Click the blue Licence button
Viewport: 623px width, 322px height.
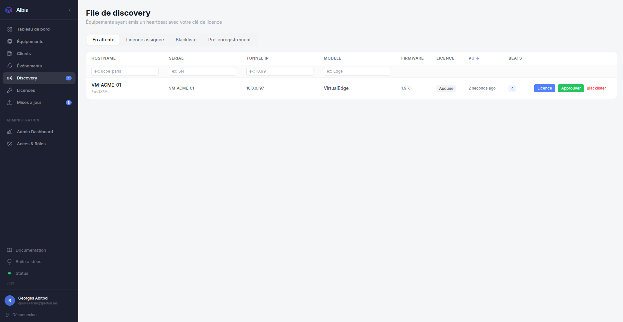[545, 88]
